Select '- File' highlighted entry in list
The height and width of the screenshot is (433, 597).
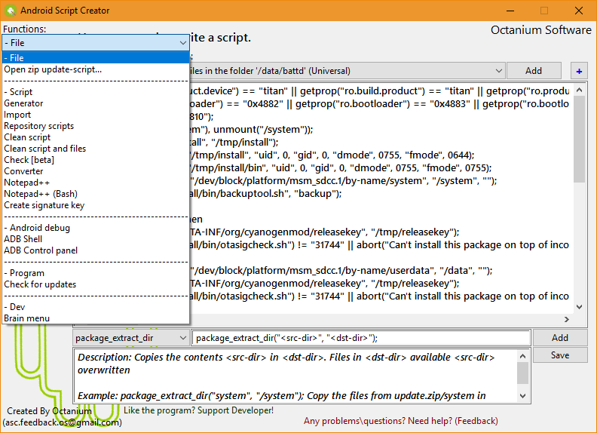click(96, 58)
